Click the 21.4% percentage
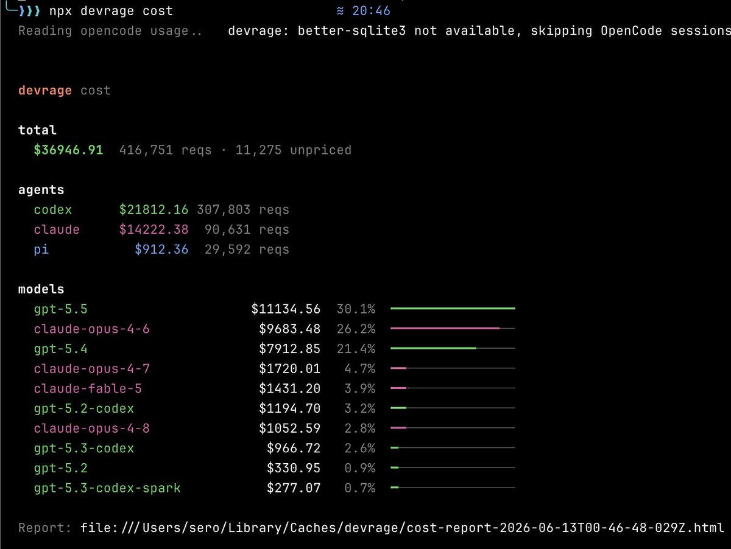Viewport: 731px width, 549px height. (x=356, y=349)
